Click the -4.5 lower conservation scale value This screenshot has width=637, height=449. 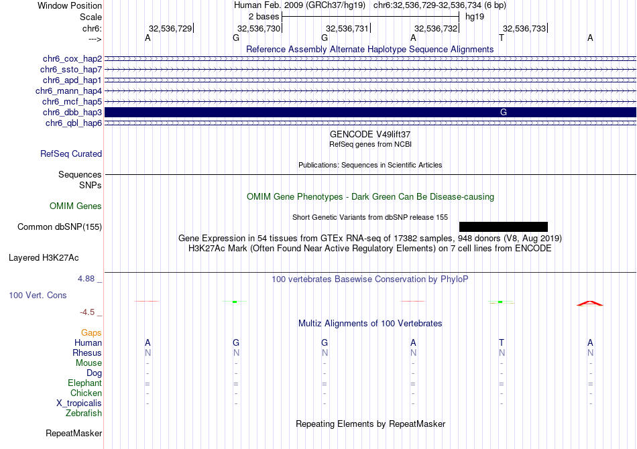point(87,312)
